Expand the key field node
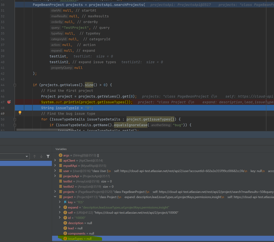274x242 pixels. coord(60,202)
